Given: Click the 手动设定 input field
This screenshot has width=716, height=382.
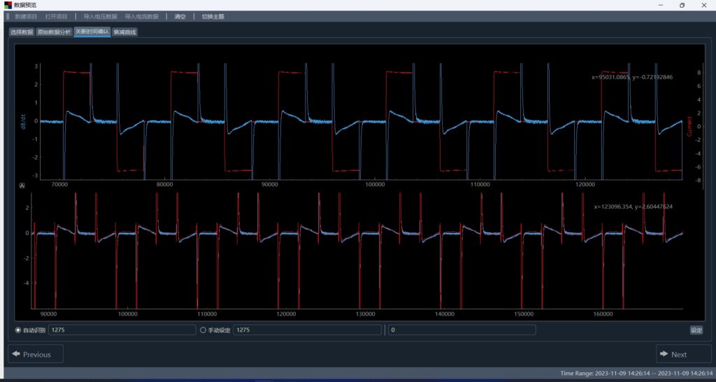Looking at the screenshot, I should pyautogui.click(x=307, y=330).
